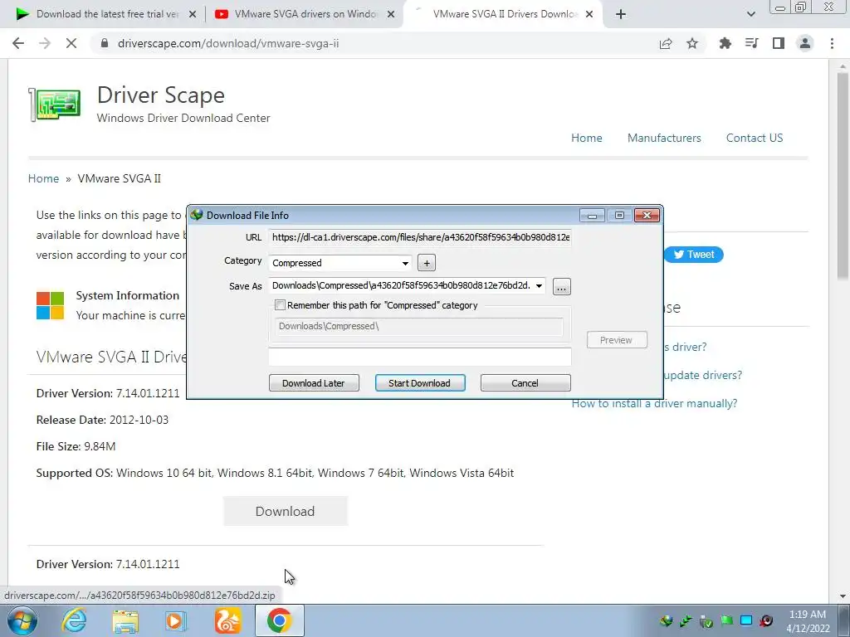Image resolution: width=850 pixels, height=637 pixels.
Task: Click the IDM icon in dialog title bar
Action: [x=196, y=215]
